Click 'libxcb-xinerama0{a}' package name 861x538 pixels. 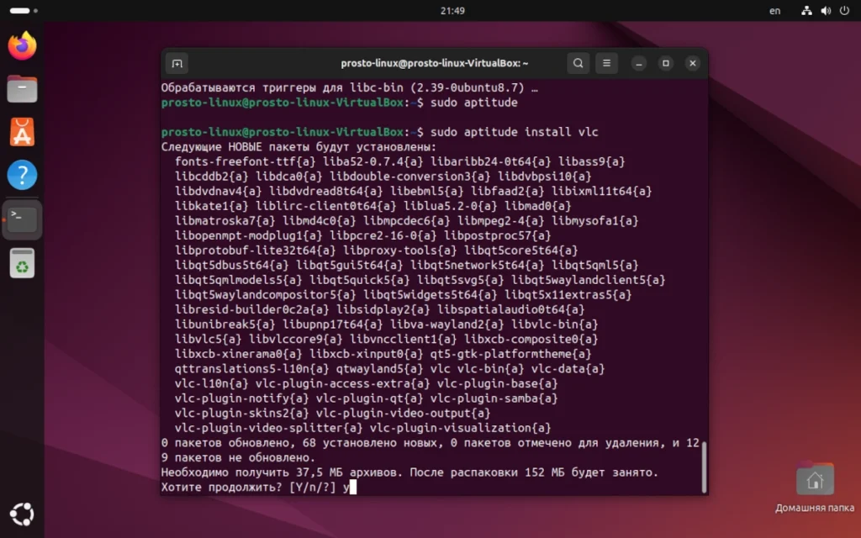click(x=238, y=354)
